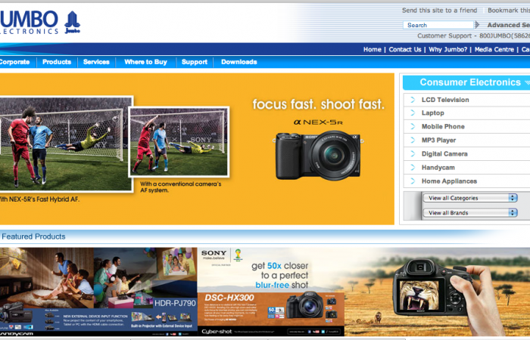
Task: Click the chevron icon beside Home Appliances
Action: pyautogui.click(x=413, y=181)
